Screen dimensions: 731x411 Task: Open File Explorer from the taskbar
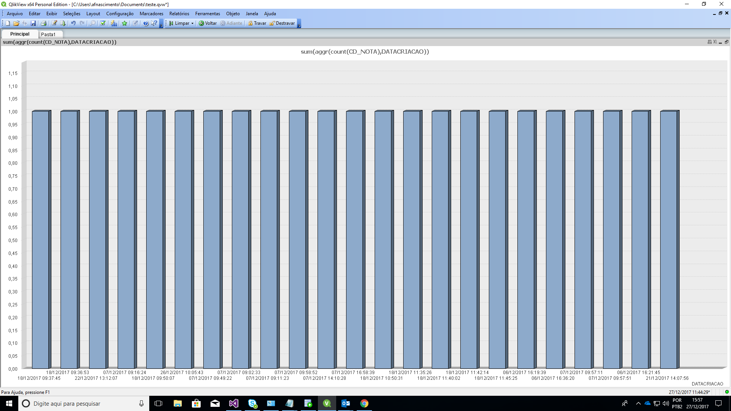[x=177, y=403]
